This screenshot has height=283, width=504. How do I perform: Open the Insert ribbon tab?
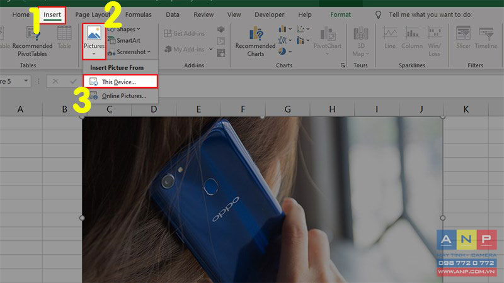click(x=52, y=14)
